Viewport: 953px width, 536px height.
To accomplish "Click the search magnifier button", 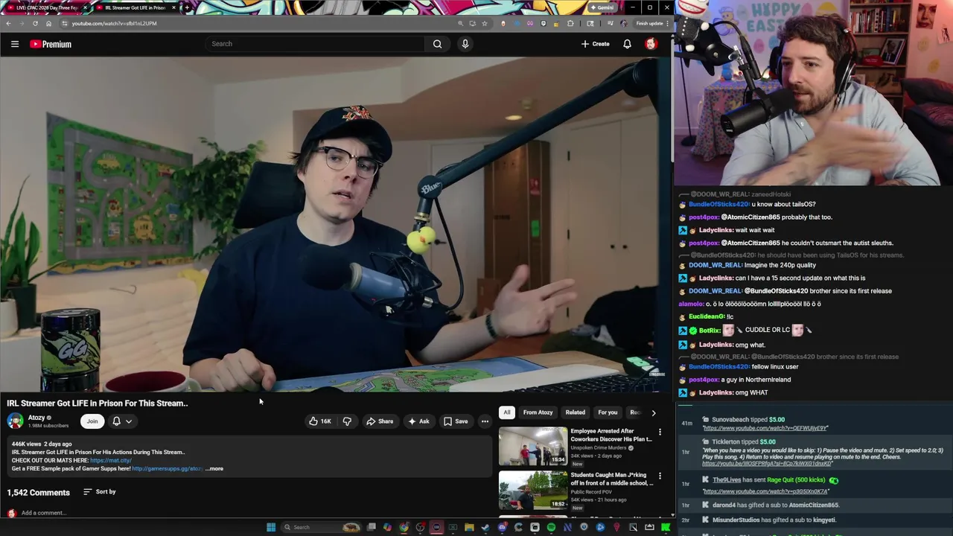I will click(437, 44).
